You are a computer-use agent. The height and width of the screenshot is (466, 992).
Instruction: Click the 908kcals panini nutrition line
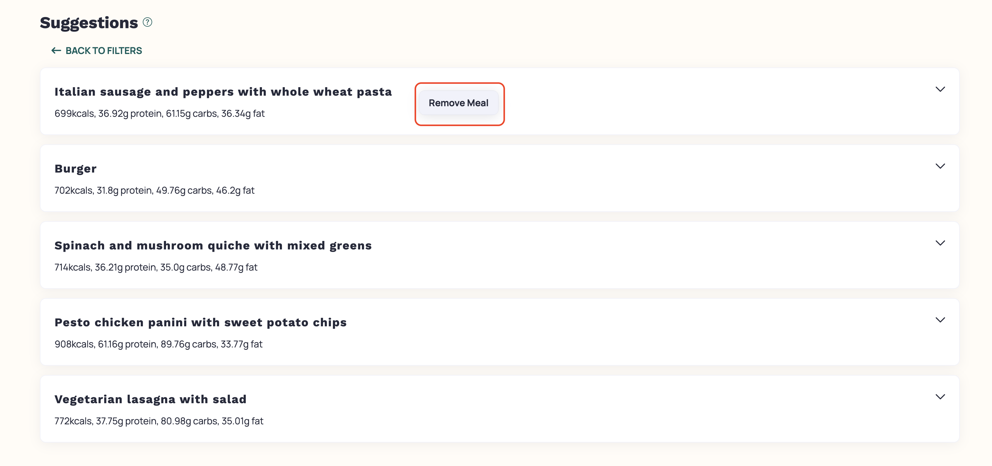(158, 344)
